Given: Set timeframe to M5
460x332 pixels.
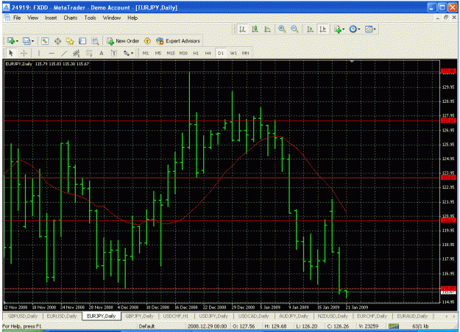Looking at the screenshot, I should (x=158, y=53).
